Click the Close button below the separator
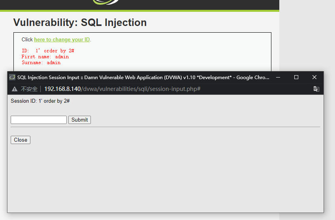Screen dimensions: 335x220 [21, 140]
